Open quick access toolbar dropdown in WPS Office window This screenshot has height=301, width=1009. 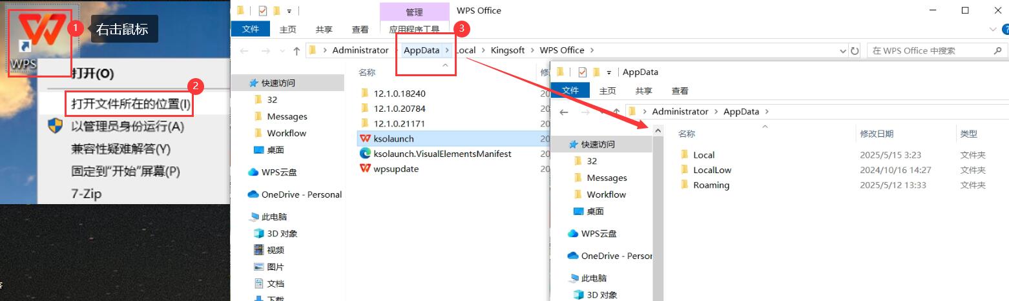pos(289,11)
